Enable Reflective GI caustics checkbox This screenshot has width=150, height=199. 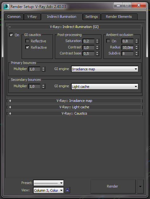point(27,41)
